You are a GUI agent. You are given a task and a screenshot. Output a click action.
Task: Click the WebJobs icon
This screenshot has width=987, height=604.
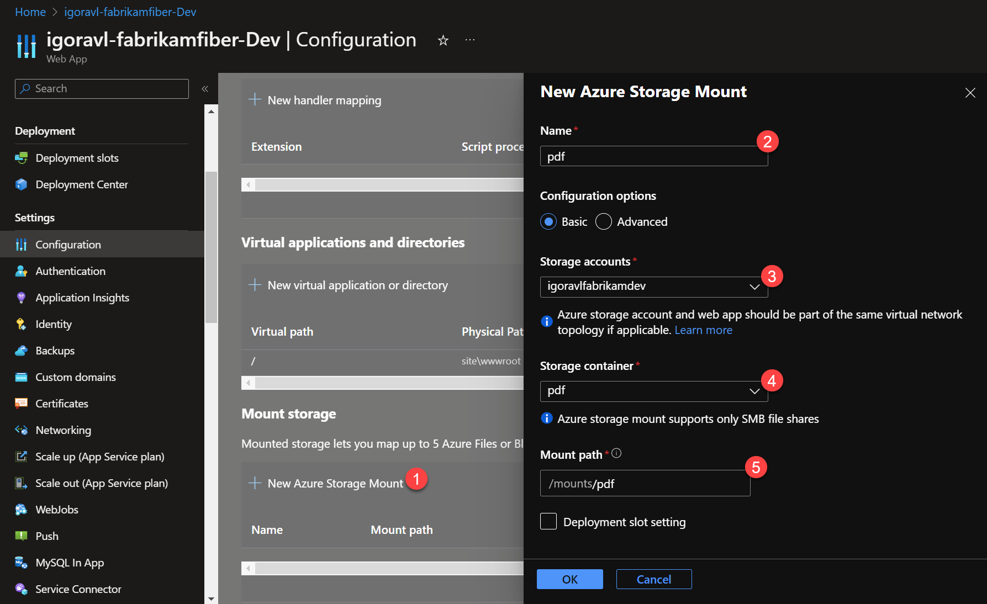[22, 510]
